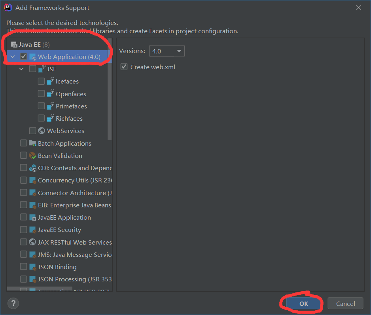Click the Connector Architecture icon

[32, 193]
